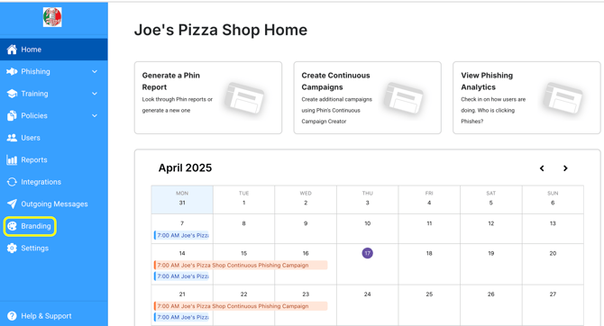
Task: Click Joe's Pizza Shop logo thumbnail
Action: [x=52, y=17]
